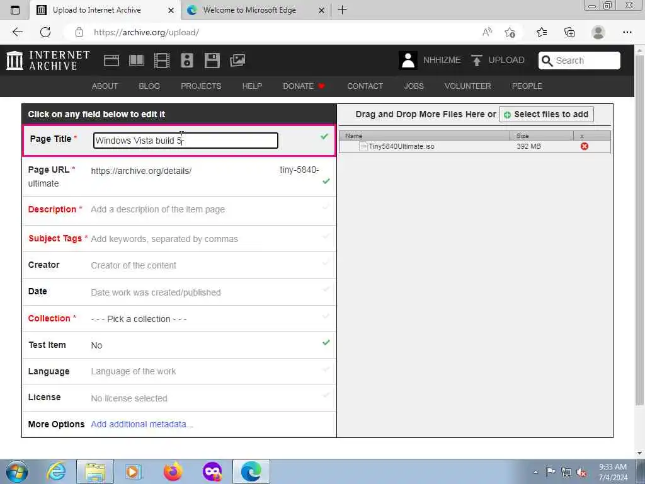The image size is (645, 484).
Task: Click the site lock icon in address bar
Action: click(x=79, y=32)
